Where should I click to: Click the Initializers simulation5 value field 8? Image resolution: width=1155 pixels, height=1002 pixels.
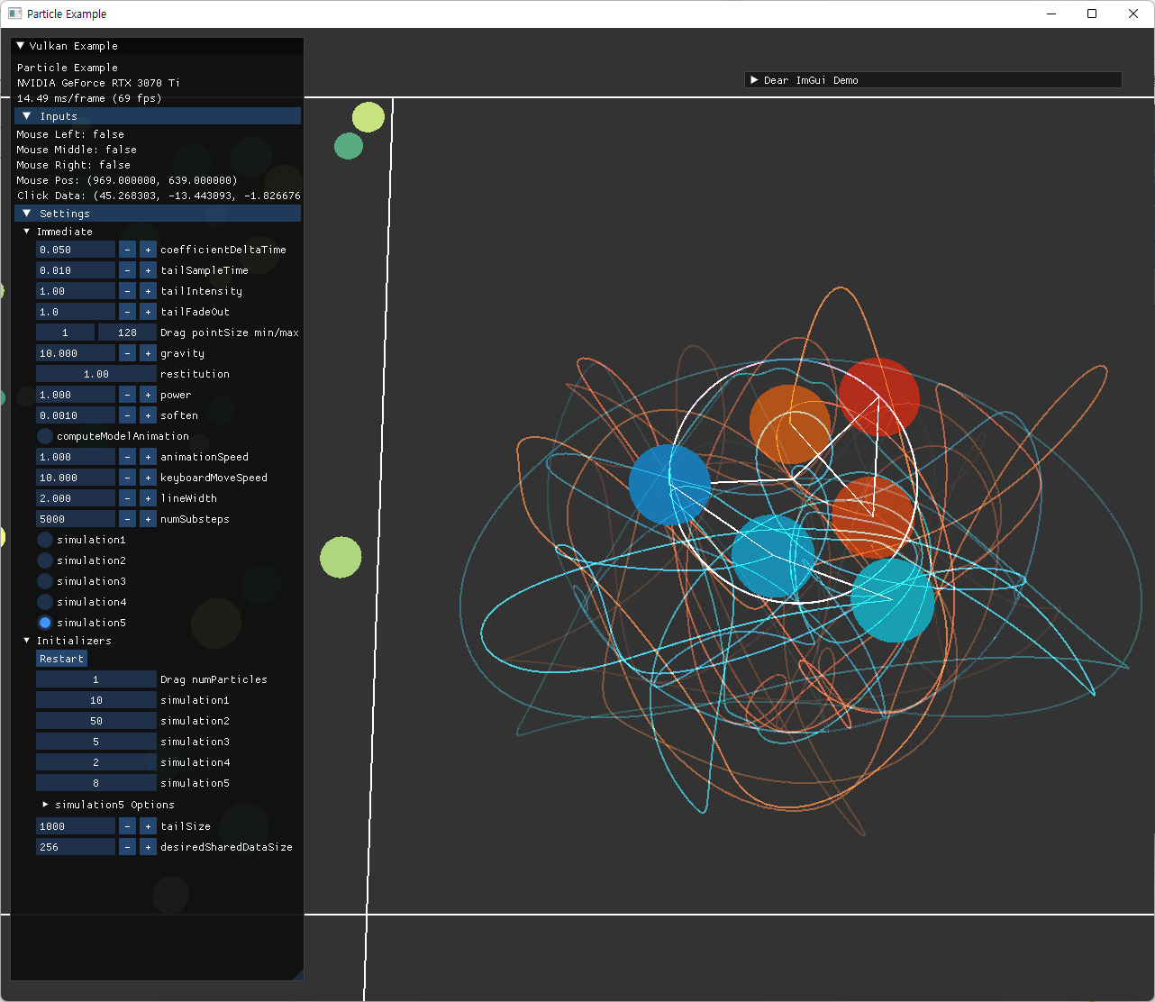[x=96, y=783]
